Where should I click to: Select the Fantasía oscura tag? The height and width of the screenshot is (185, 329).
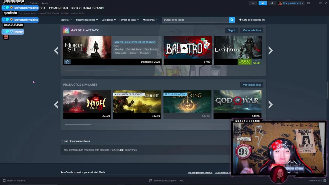[x=151, y=49]
